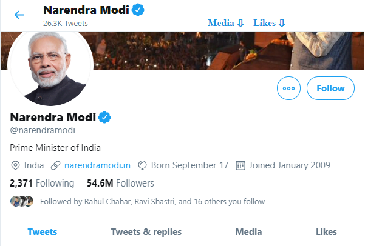
Task: Visit the narendramodi.in website link
Action: click(x=98, y=165)
